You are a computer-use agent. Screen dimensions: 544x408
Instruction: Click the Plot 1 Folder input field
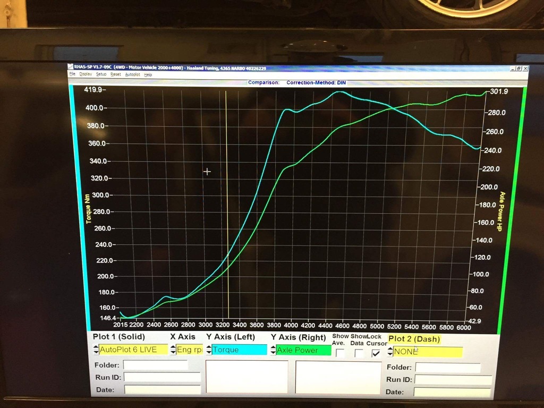pos(156,365)
